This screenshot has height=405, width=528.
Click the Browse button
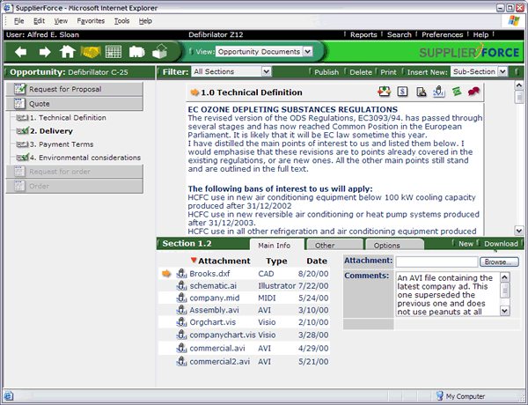(499, 261)
